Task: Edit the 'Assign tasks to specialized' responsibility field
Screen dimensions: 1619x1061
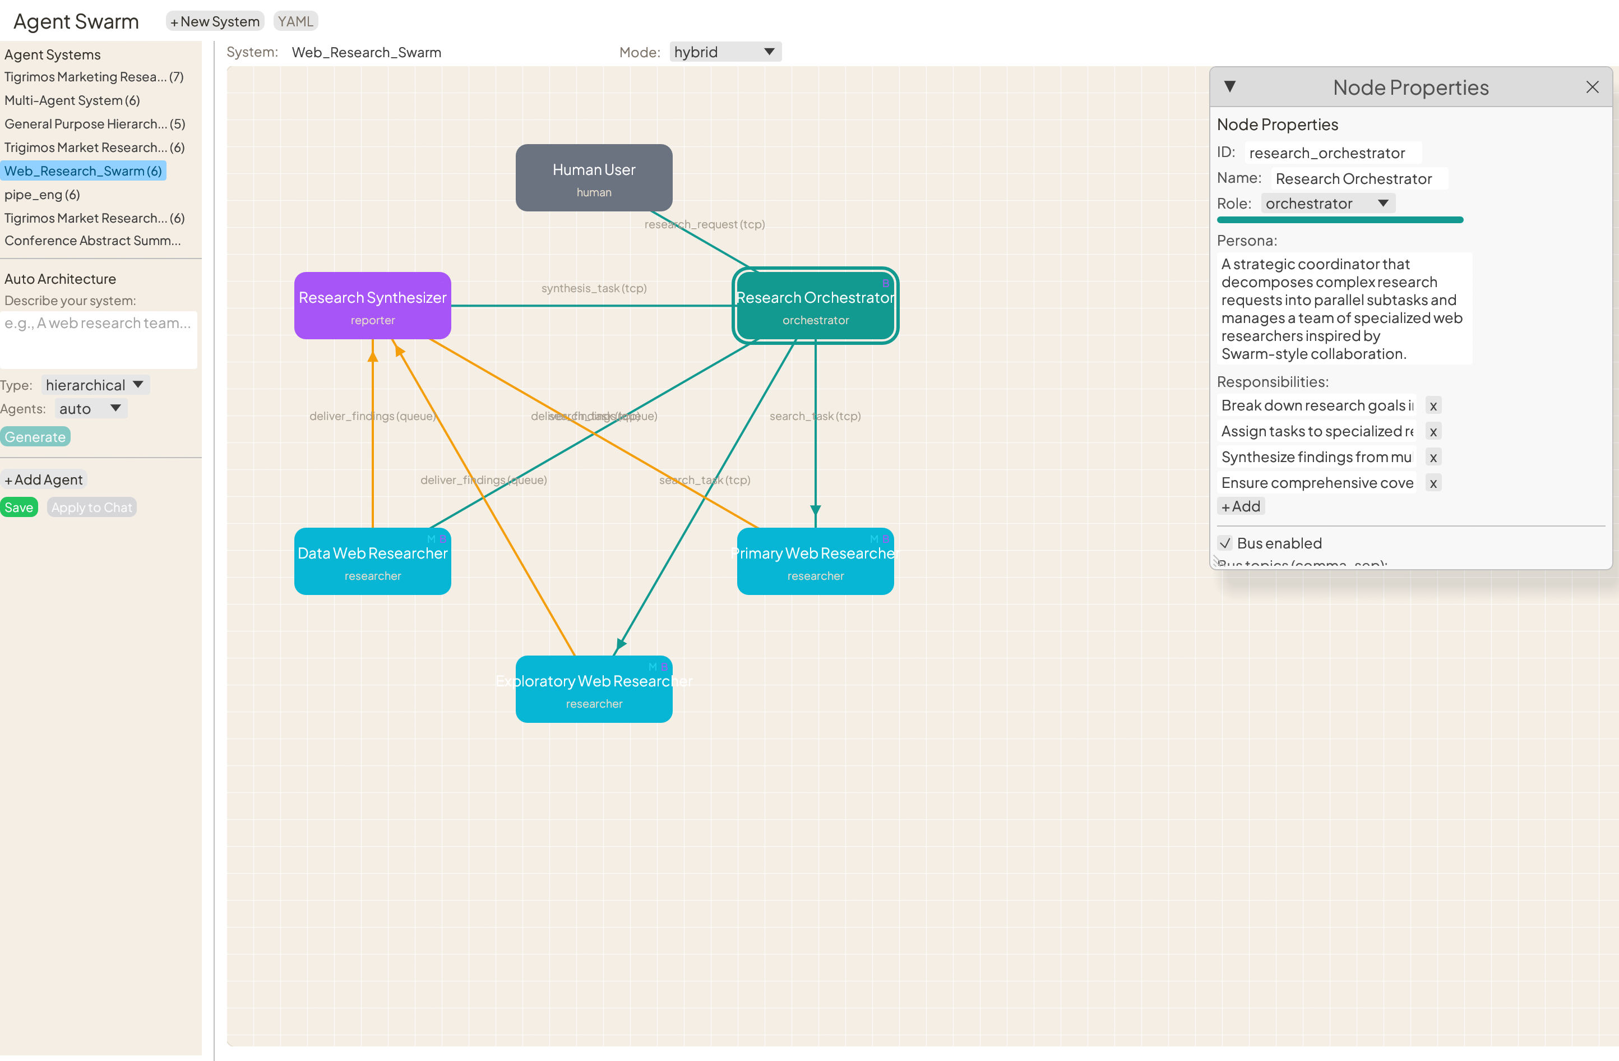Action: 1316,431
